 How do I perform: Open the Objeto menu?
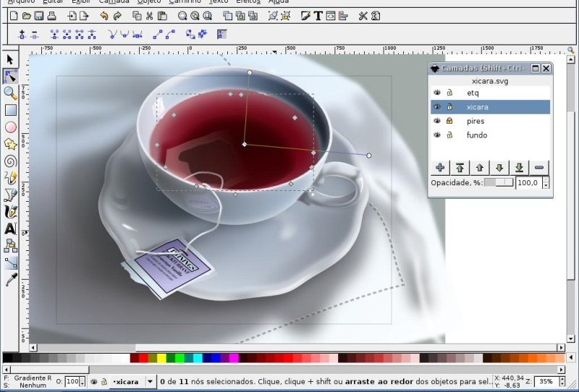coord(149,2)
